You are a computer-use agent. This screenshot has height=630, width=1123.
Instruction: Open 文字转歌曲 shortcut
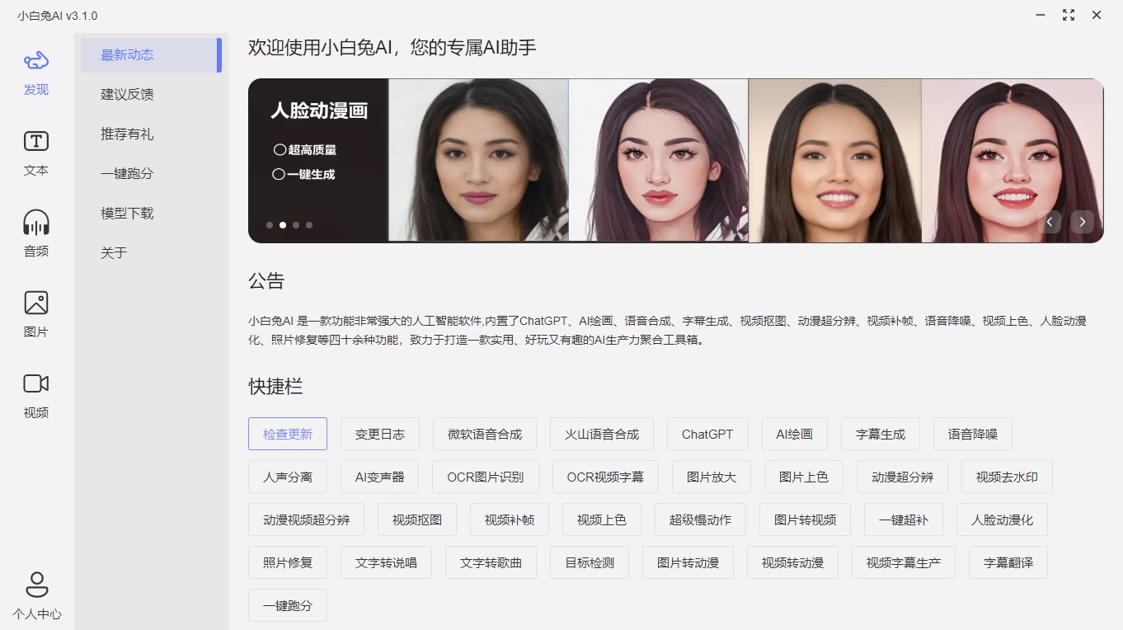click(491, 562)
